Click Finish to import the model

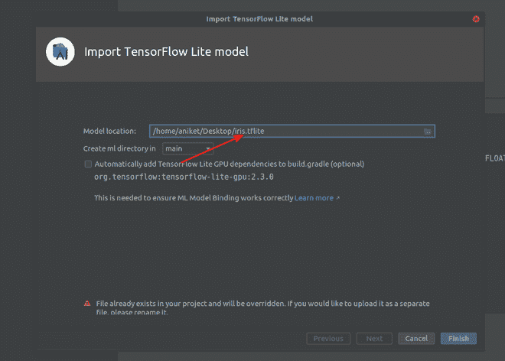pos(458,338)
